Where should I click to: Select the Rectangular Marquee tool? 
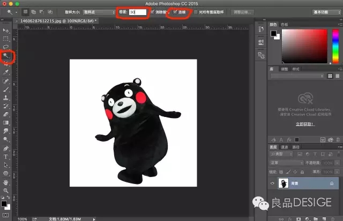pyautogui.click(x=6, y=38)
